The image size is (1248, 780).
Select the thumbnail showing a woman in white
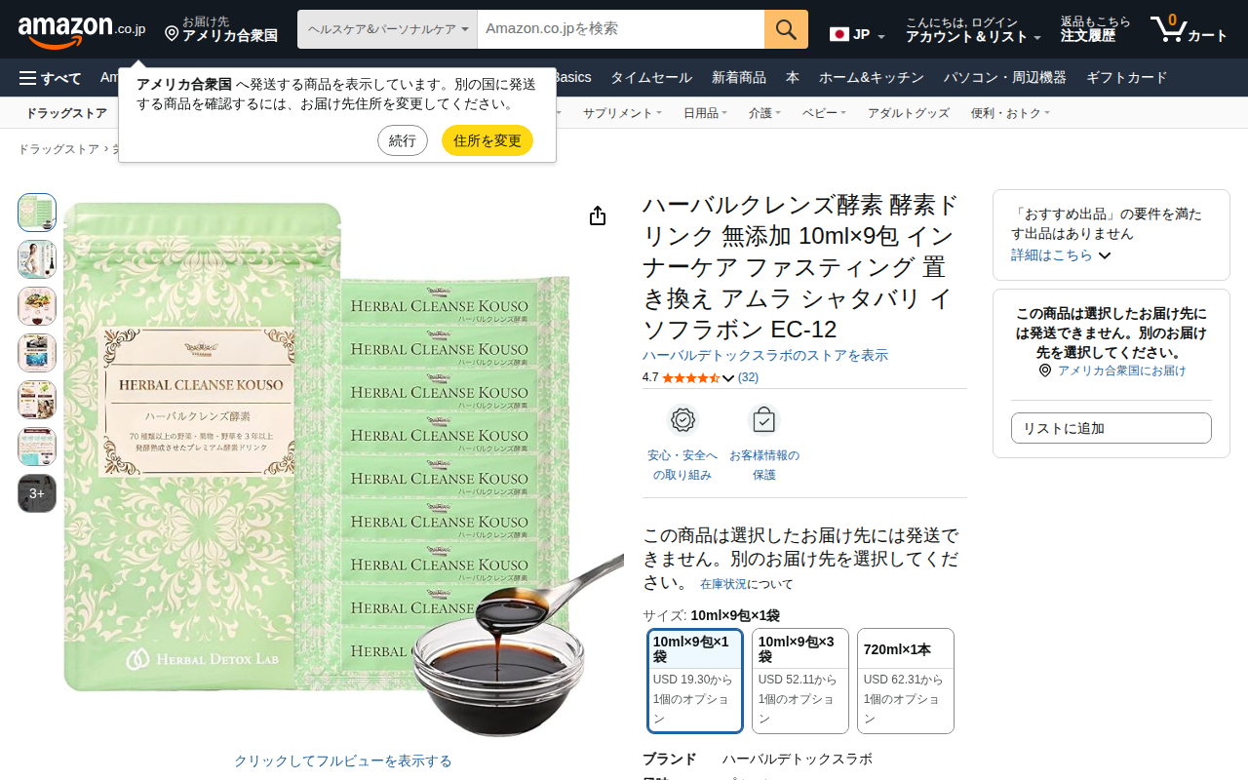[x=37, y=259]
